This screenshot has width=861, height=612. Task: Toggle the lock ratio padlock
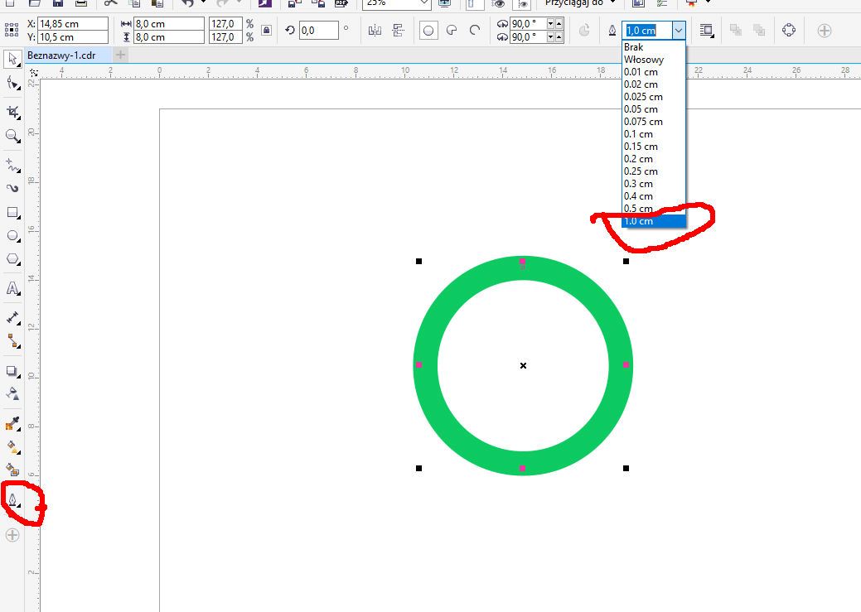click(266, 31)
